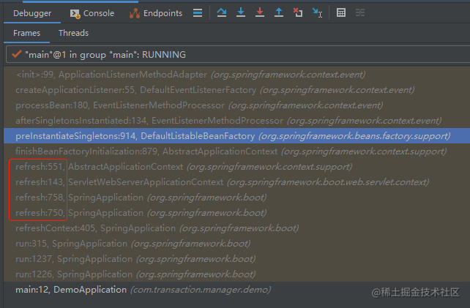This screenshot has height=308, width=470.
Task: Select the refresh:551 AbstractApplicationContext frame
Action: click(x=236, y=167)
